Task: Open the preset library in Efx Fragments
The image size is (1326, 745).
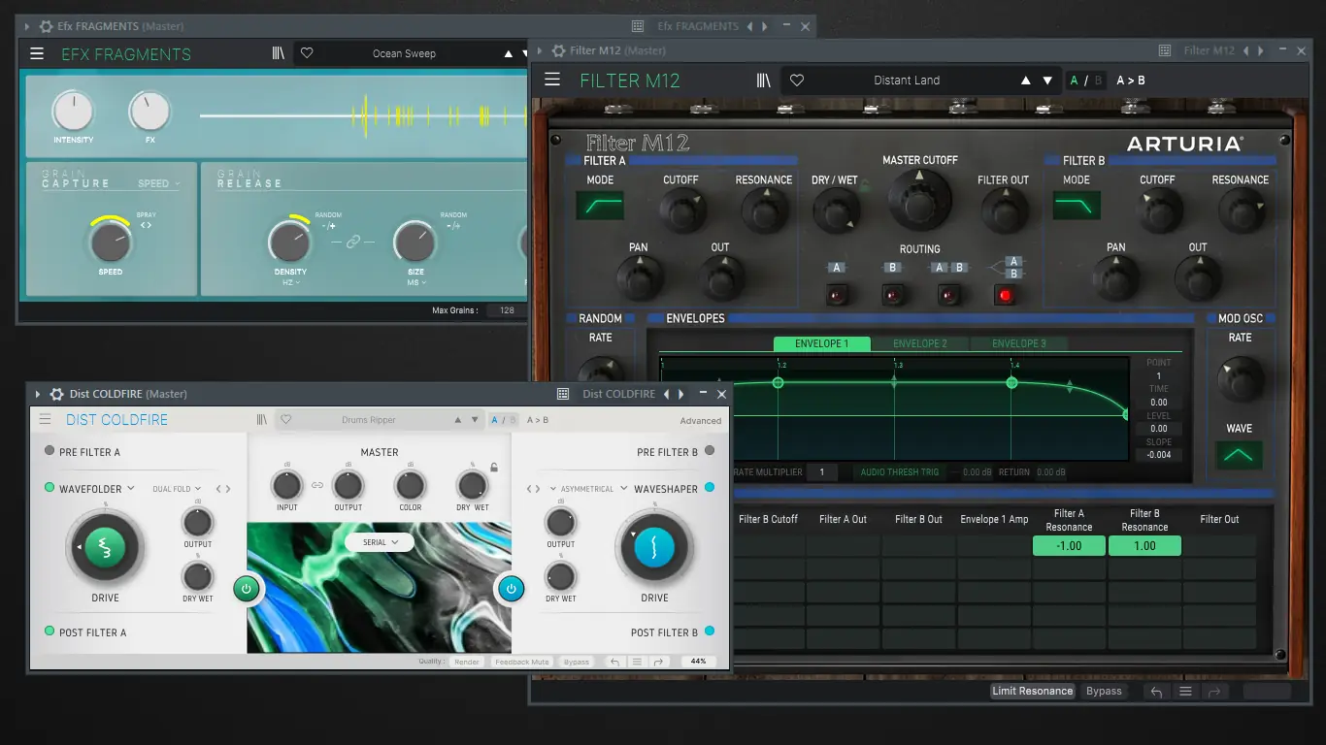Action: (278, 53)
